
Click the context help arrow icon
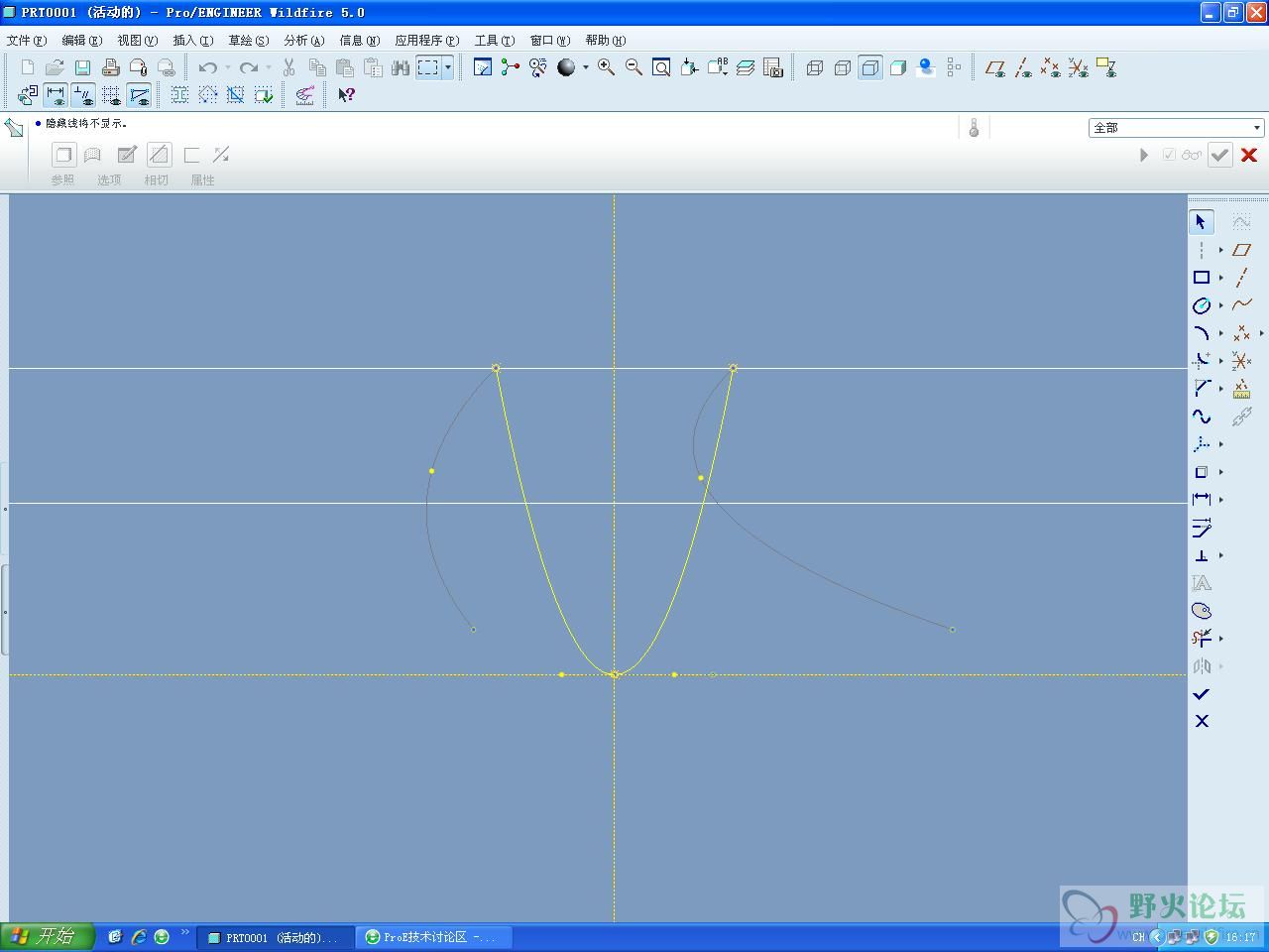[346, 95]
